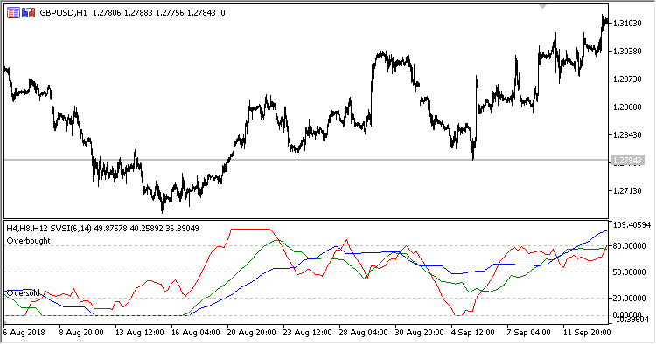
Task: Click the GBPUSD,H1 chart title
Action: click(x=63, y=13)
